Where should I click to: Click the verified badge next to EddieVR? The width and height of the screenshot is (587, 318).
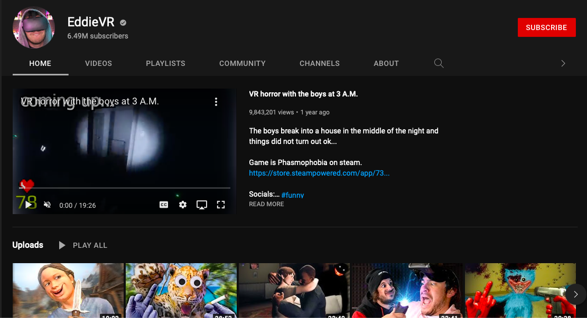coord(123,23)
